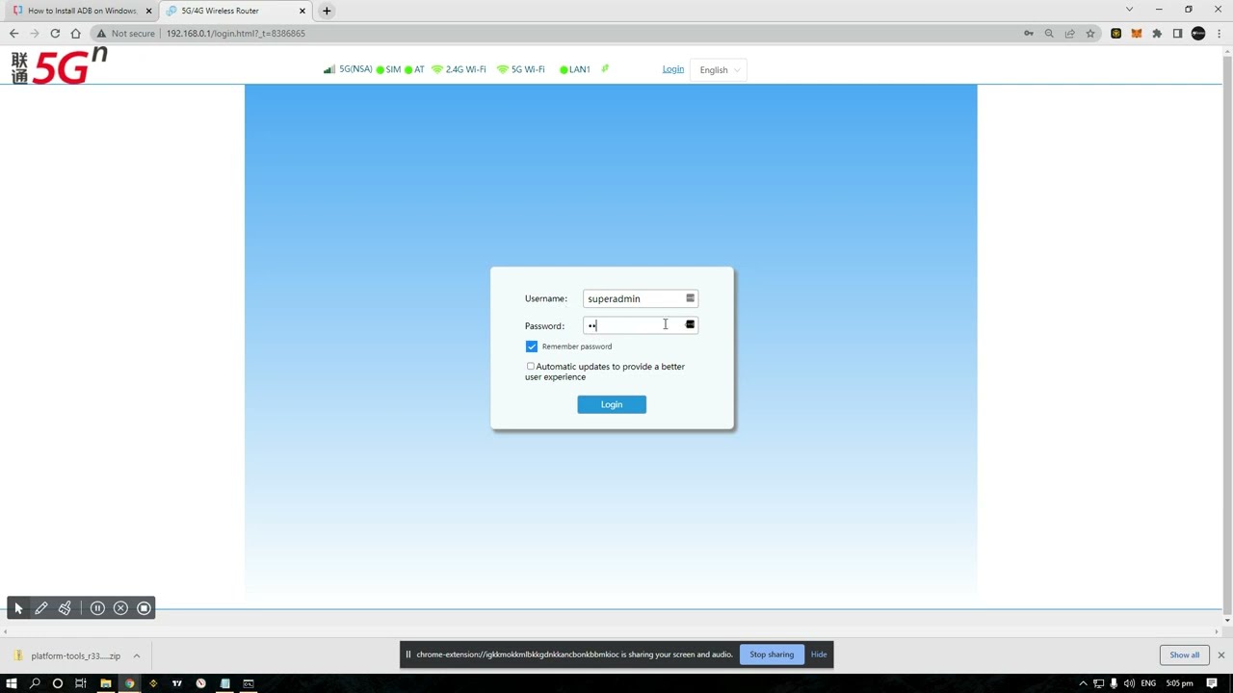Open the notification center icon

coord(1212,683)
